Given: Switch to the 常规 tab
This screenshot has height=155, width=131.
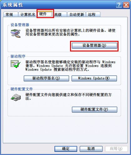Looking at the screenshot, I should [x=11, y=14].
